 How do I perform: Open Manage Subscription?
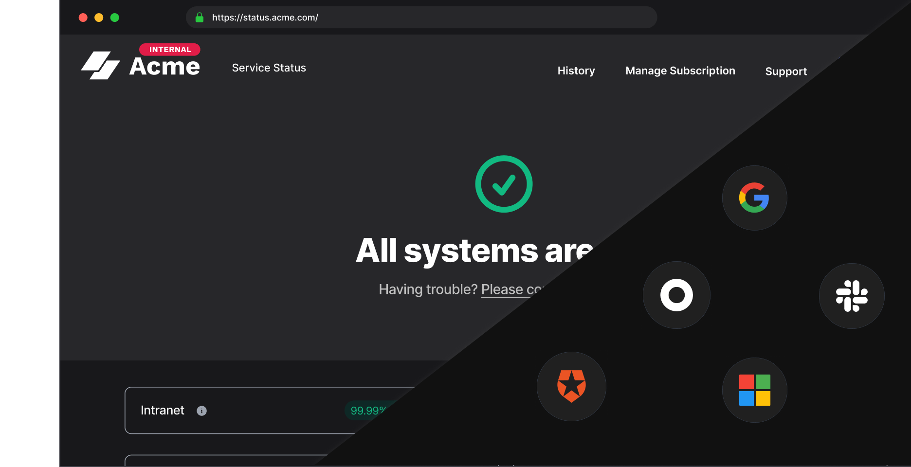point(680,71)
